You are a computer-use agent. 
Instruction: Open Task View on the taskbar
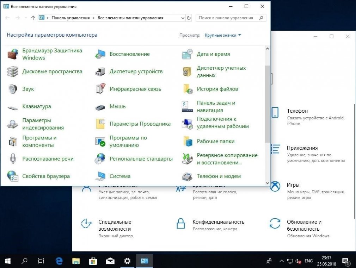(x=41, y=261)
